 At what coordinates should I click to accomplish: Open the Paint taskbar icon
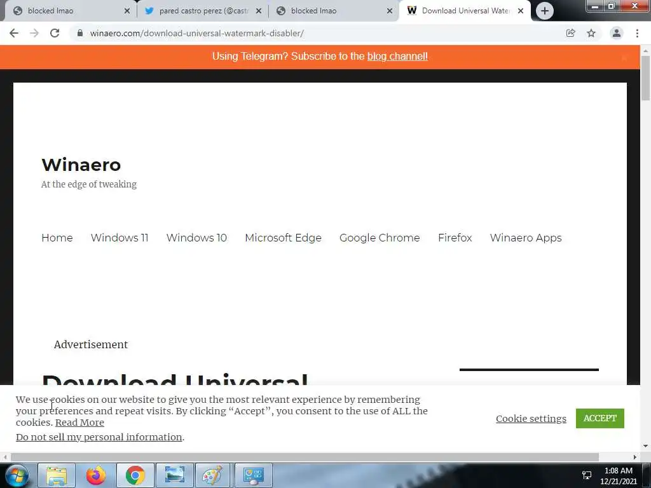pos(212,475)
